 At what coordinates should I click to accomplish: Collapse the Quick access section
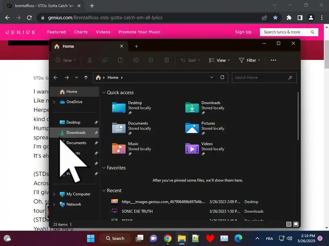tap(104, 93)
